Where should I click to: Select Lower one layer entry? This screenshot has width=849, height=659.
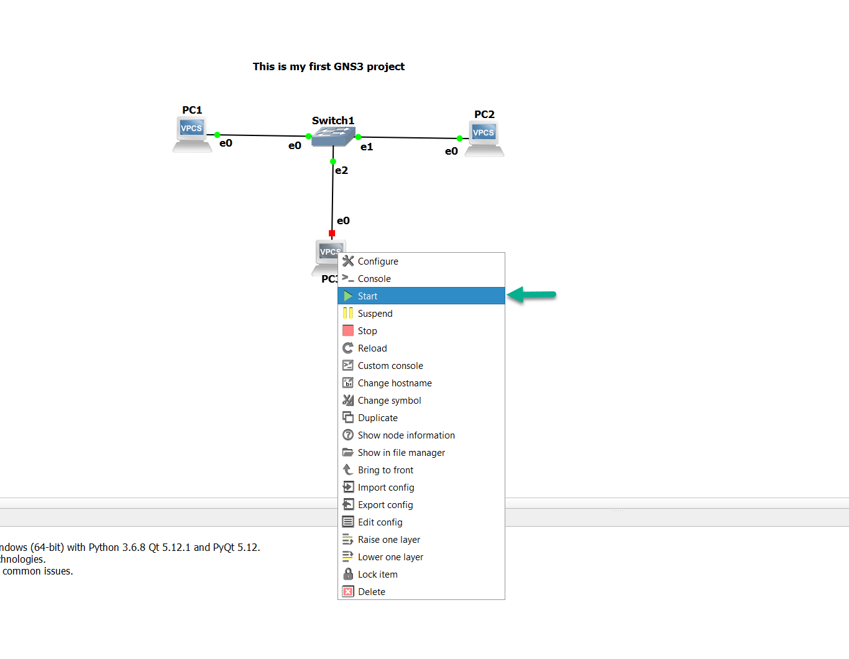421,557
